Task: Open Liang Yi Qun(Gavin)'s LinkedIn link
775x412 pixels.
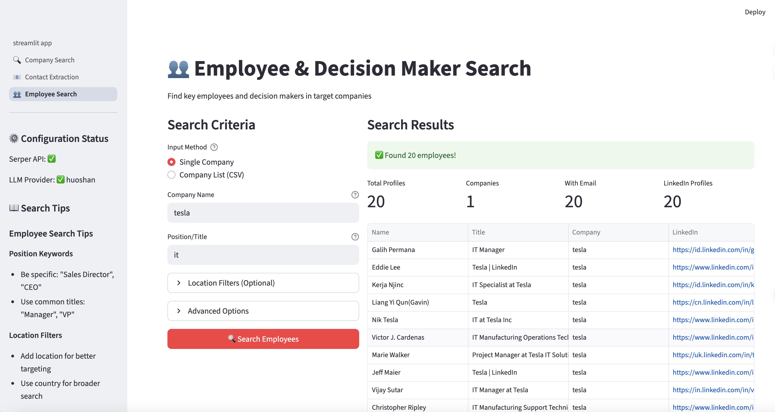Action: (x=713, y=302)
